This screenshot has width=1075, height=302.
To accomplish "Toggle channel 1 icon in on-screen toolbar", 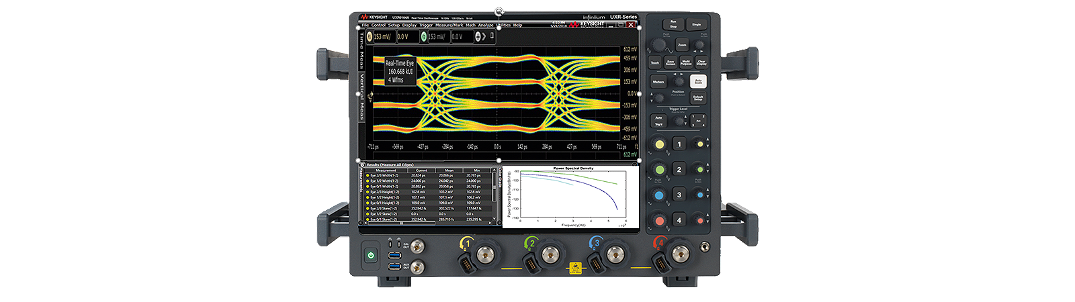I will pyautogui.click(x=369, y=36).
